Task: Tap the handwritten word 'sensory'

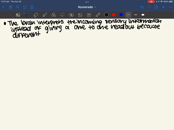Action: tap(116, 22)
